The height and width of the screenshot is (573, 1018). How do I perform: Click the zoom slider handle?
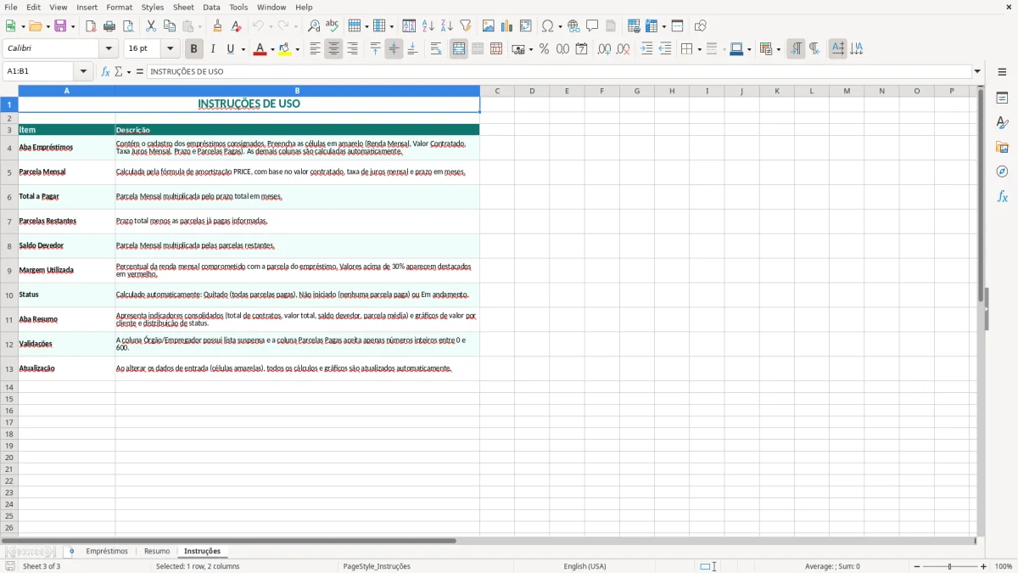point(950,566)
